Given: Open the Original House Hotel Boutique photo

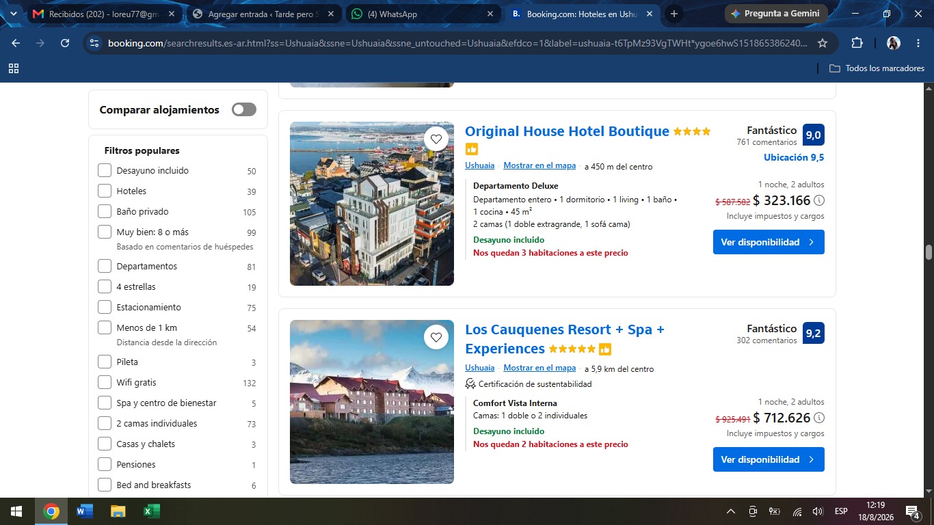Looking at the screenshot, I should click(x=372, y=204).
